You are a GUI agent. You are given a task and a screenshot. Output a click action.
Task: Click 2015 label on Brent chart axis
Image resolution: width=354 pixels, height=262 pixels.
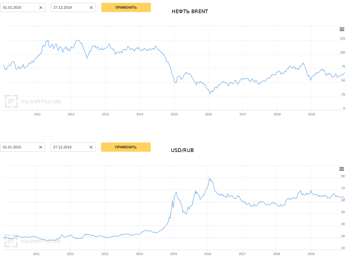(x=174, y=114)
